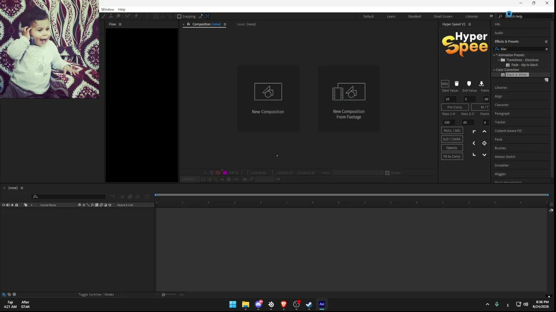Click the Lock column icon in timeline
The image size is (556, 312).
tap(17, 205)
